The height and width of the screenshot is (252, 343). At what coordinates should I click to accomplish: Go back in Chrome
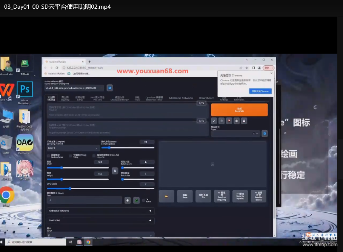click(46, 68)
